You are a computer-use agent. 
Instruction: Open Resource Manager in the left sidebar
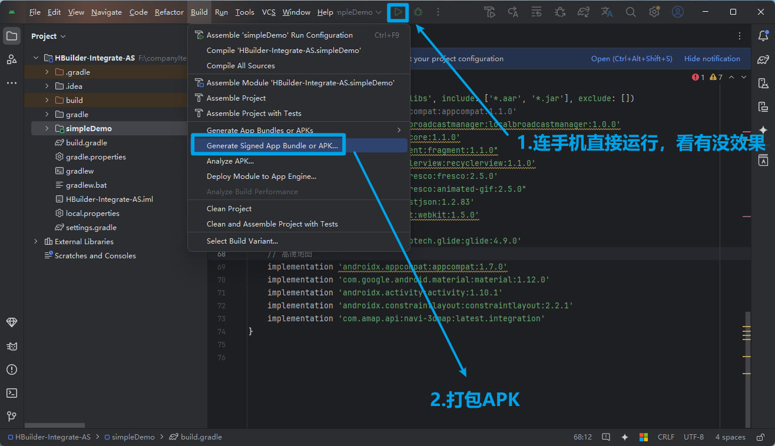pyautogui.click(x=12, y=59)
